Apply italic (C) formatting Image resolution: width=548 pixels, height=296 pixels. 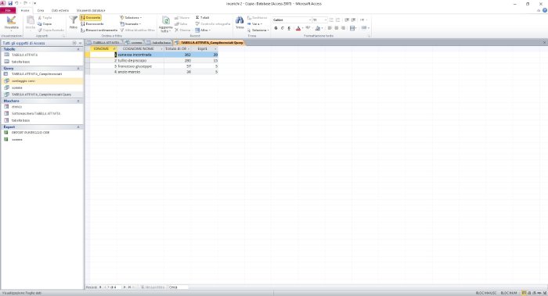[x=283, y=28]
